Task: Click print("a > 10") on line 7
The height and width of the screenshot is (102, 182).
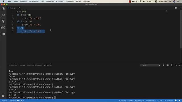Action: click(32, 31)
